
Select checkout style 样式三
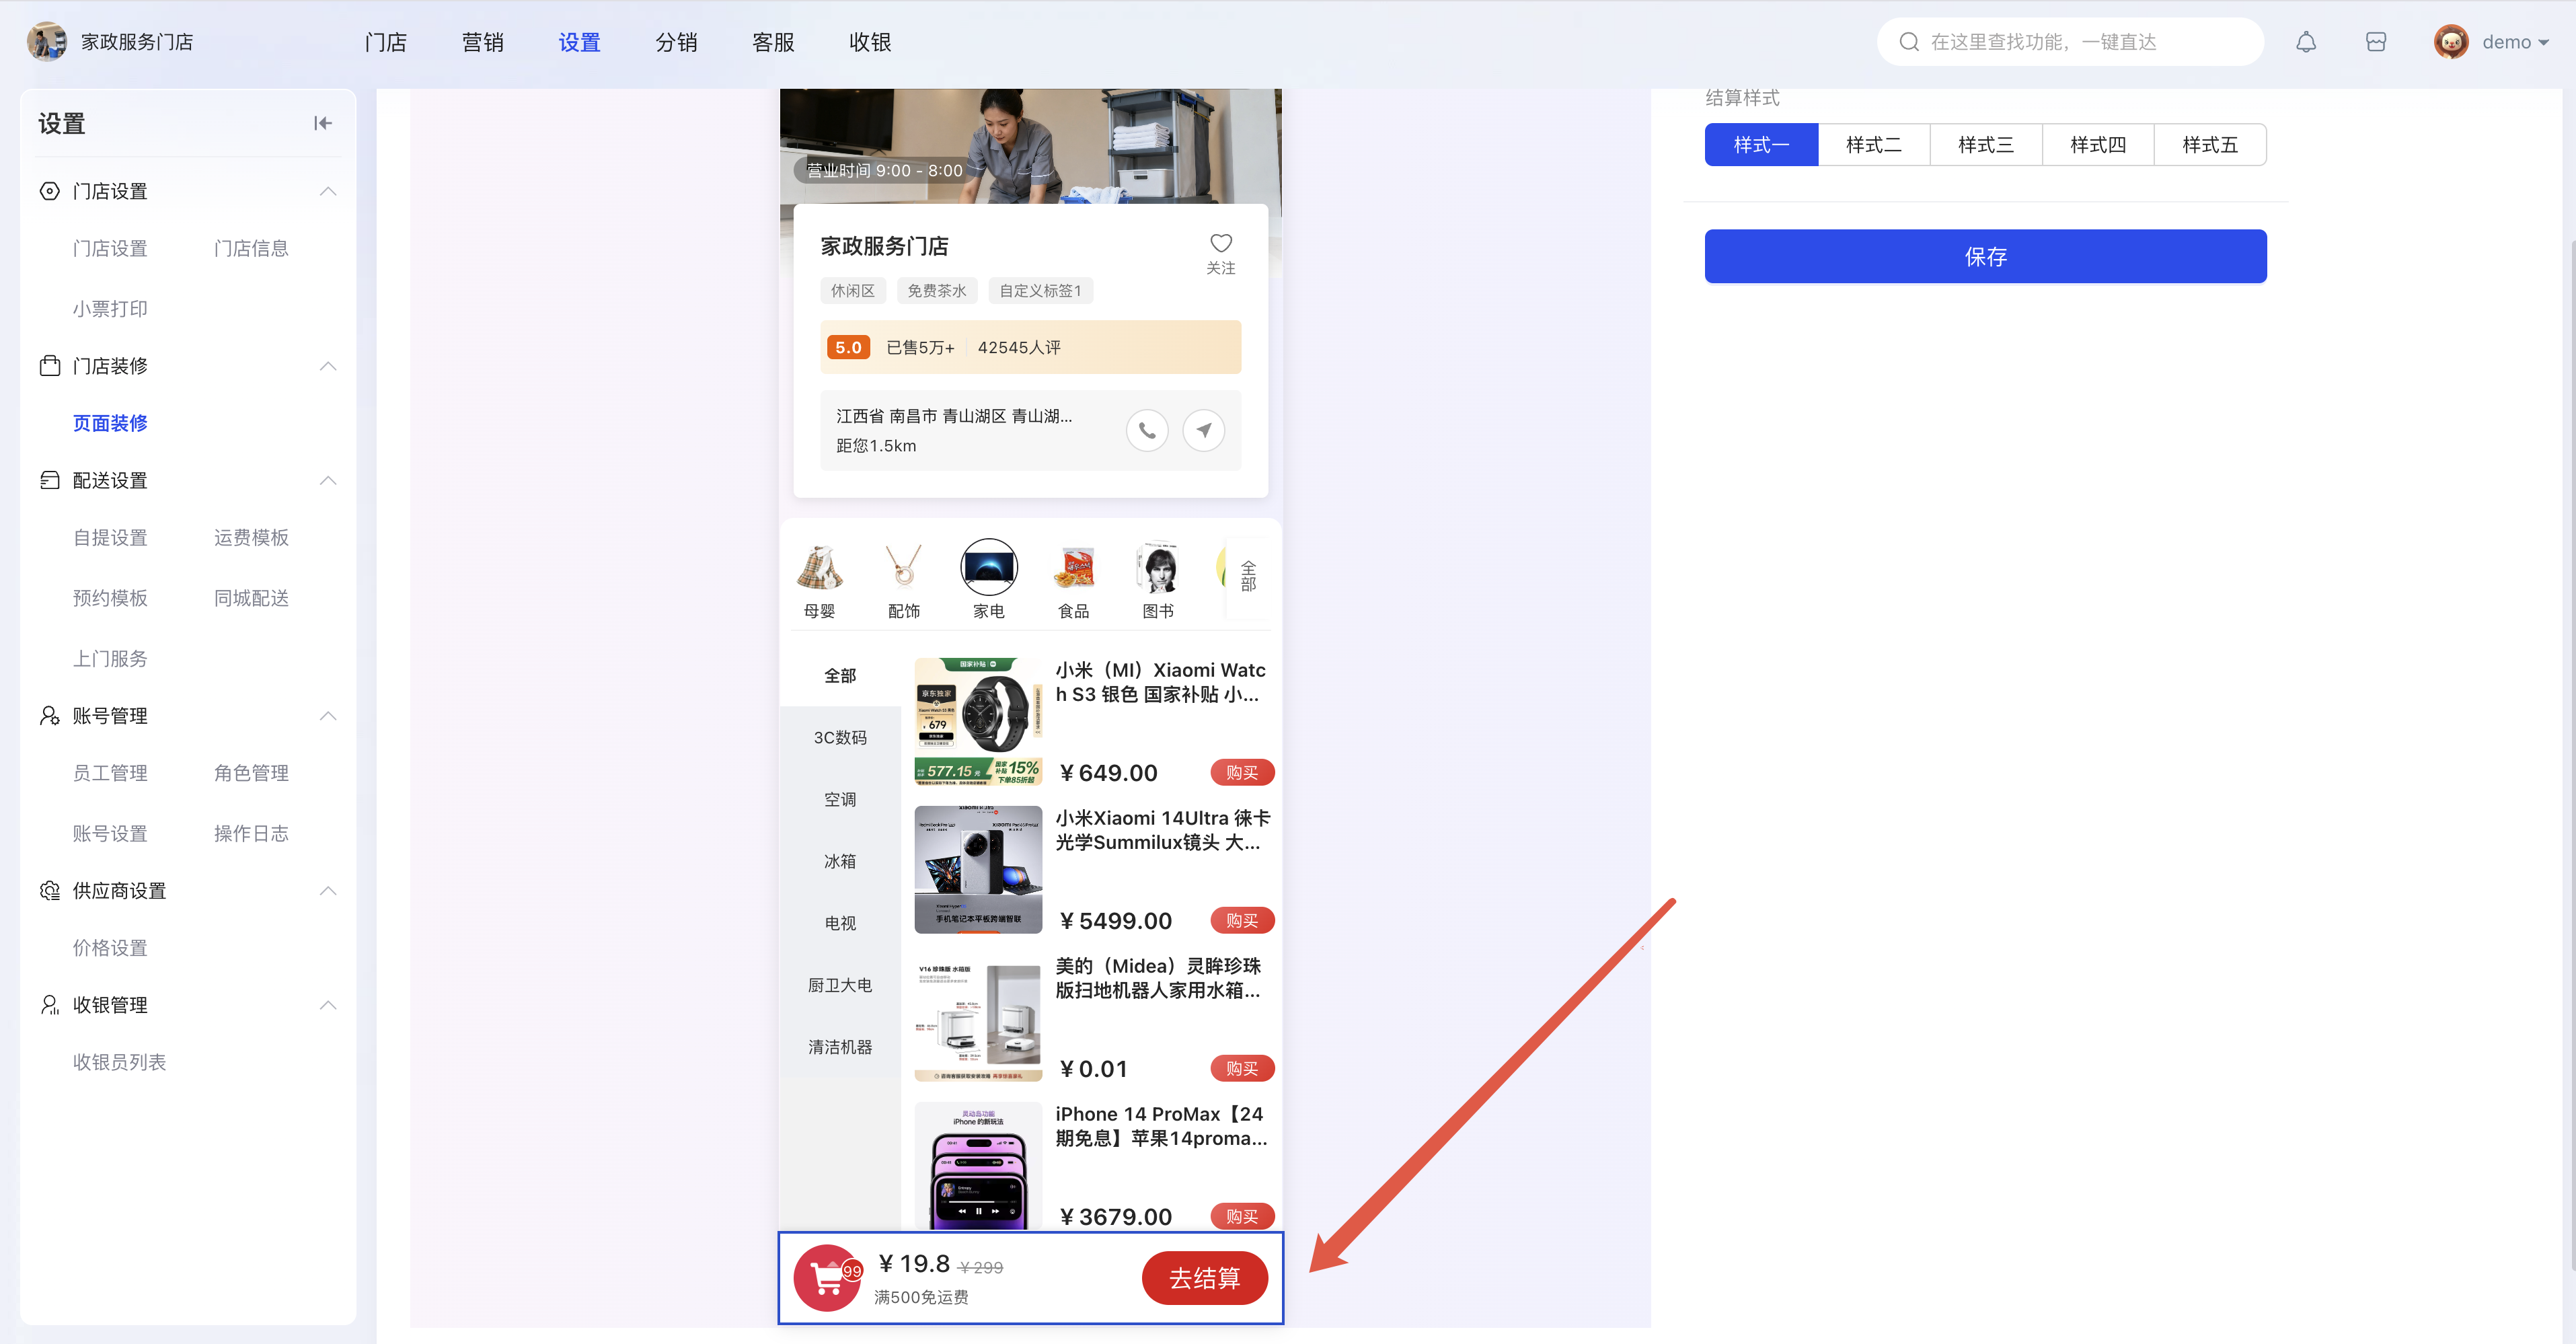1985,145
